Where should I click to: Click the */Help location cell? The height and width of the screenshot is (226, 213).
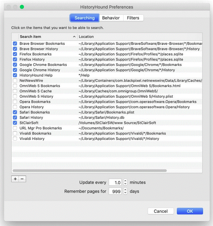(84, 75)
